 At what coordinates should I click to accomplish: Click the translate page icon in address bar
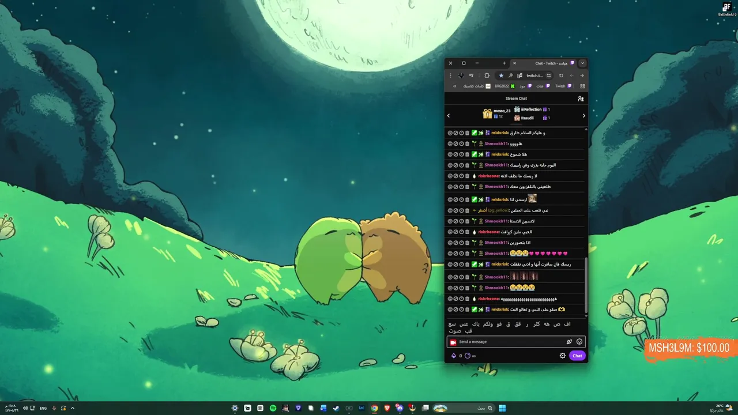tap(519, 76)
